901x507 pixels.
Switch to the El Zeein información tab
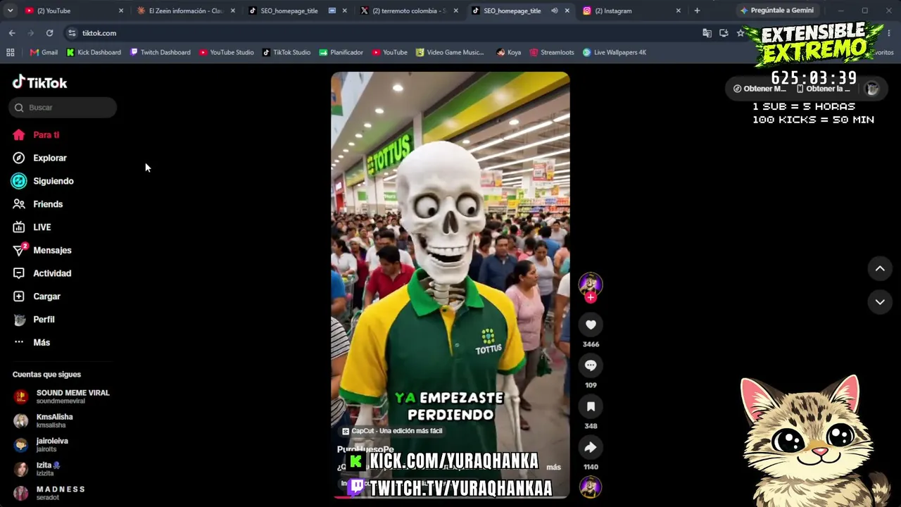(x=187, y=11)
